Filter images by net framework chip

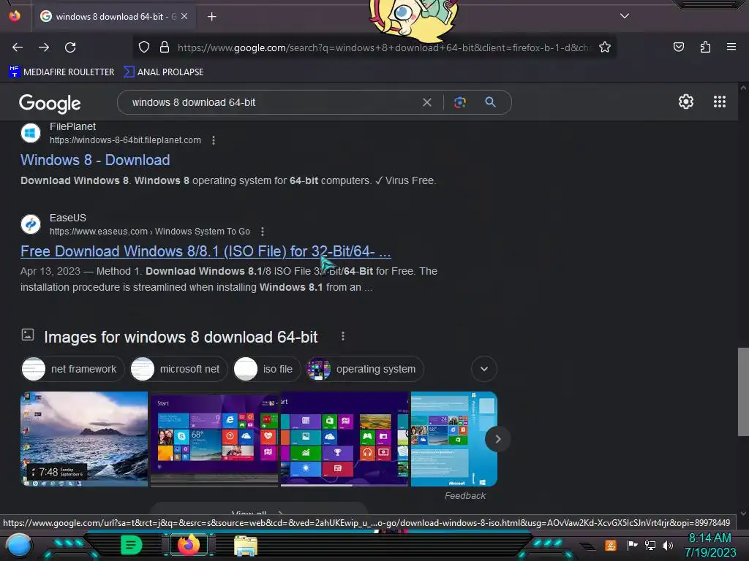72,369
